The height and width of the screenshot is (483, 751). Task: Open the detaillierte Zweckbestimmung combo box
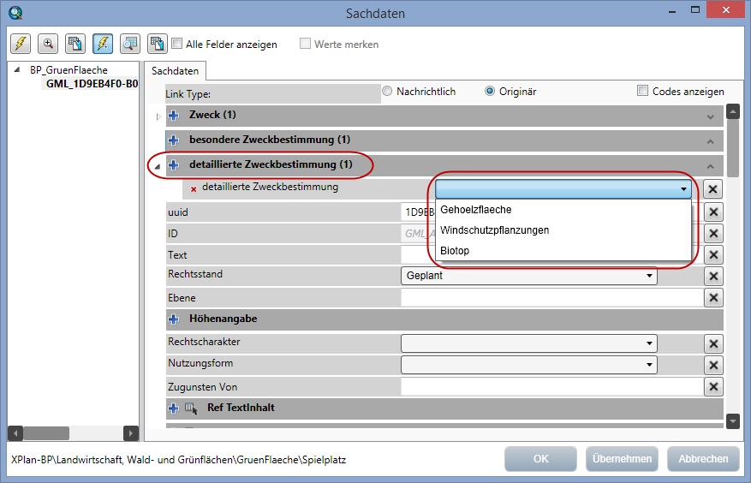(563, 188)
